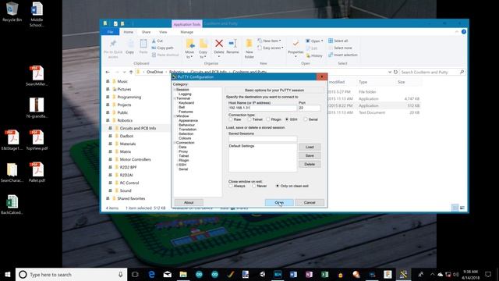
Task: Open OneNote from the taskbar
Action: 309,274
